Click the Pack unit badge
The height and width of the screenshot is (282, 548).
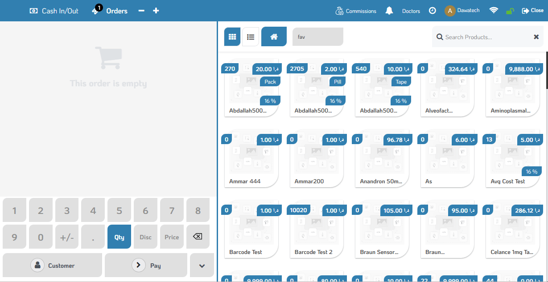tap(270, 81)
